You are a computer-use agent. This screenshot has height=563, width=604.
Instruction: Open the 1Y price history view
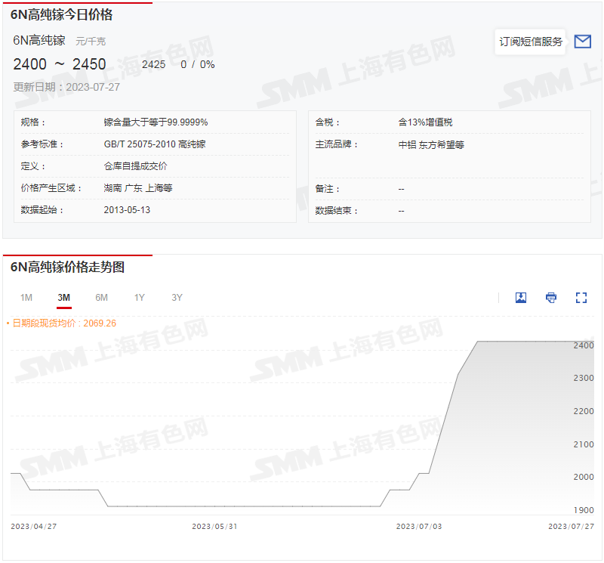click(139, 298)
